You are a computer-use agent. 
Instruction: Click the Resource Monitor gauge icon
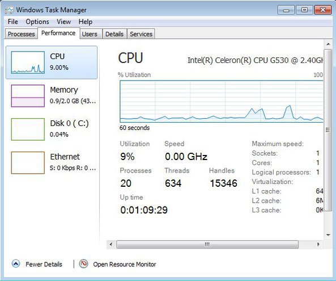pyautogui.click(x=83, y=264)
